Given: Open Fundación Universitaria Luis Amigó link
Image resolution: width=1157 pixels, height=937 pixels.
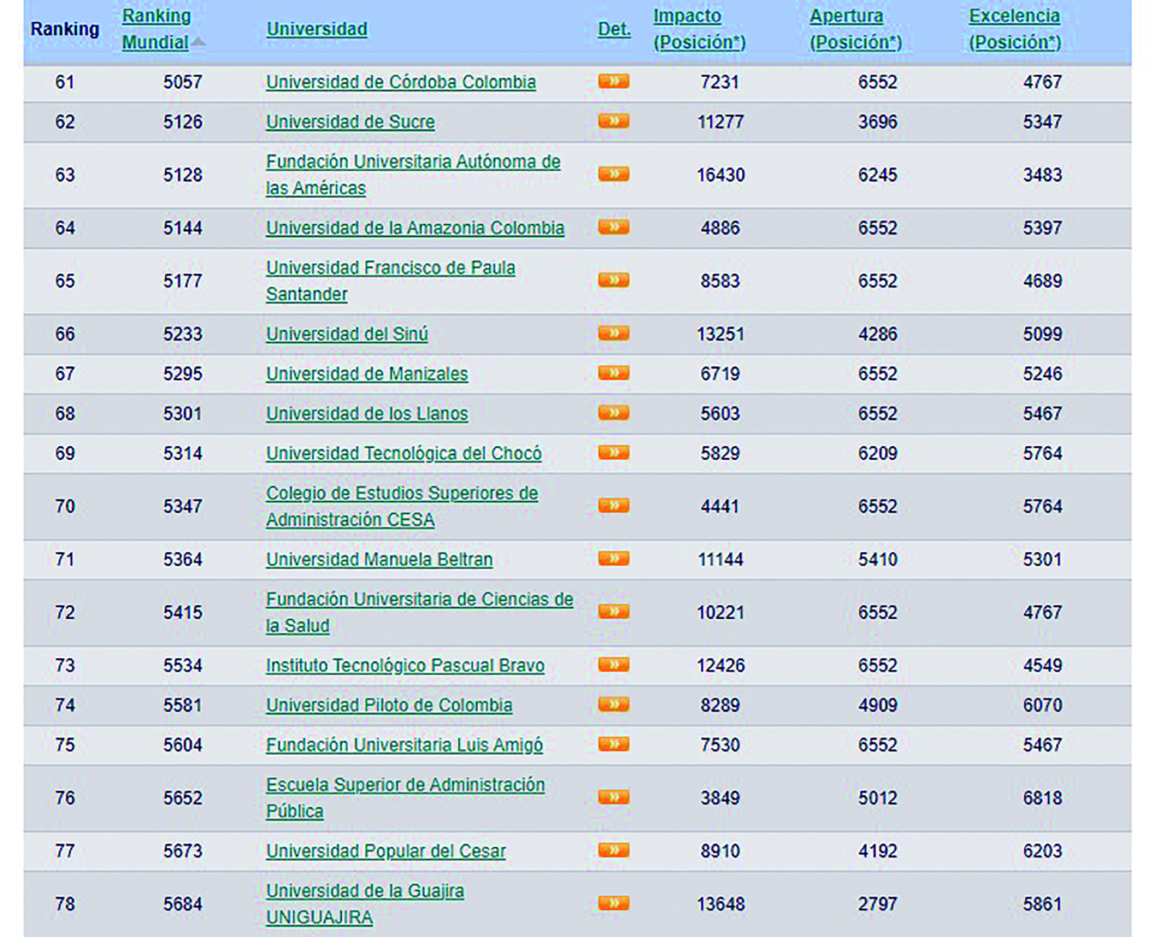Looking at the screenshot, I should click(x=404, y=745).
